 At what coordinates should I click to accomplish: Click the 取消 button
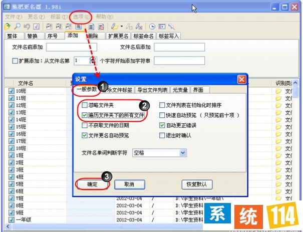pos(130,184)
